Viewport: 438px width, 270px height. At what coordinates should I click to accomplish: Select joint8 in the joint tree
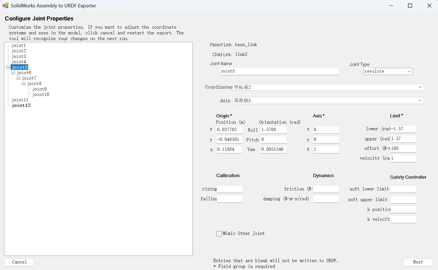click(x=34, y=84)
